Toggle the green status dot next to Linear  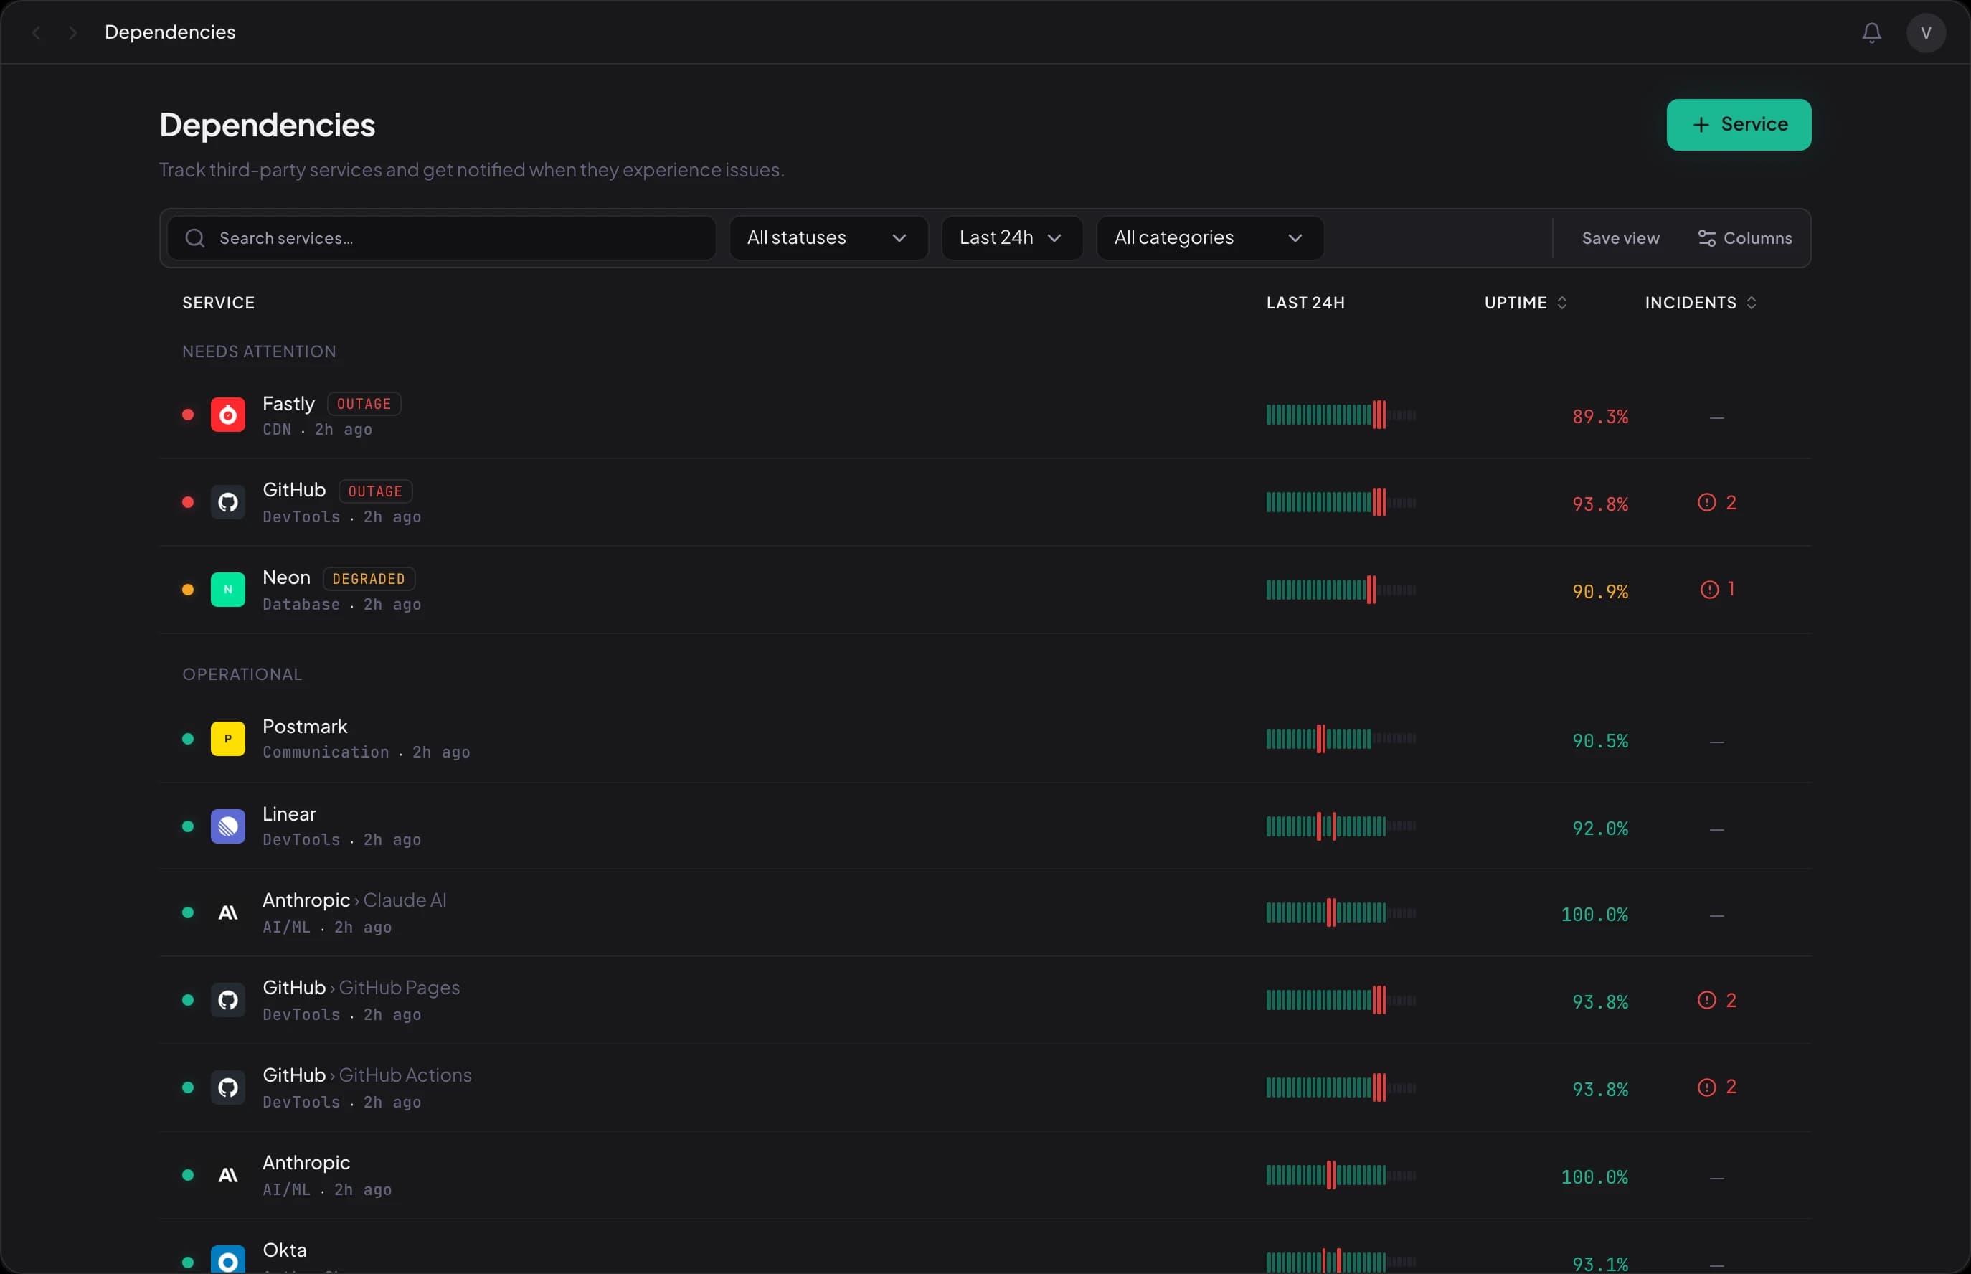[187, 826]
